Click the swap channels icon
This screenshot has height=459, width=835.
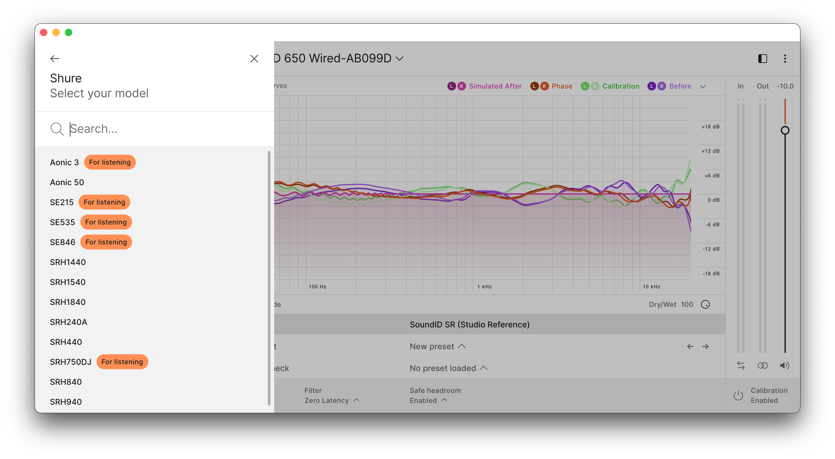[741, 365]
